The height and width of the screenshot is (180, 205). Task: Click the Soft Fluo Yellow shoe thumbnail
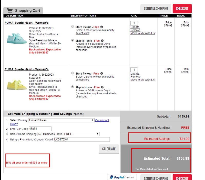pyautogui.click(x=17, y=85)
